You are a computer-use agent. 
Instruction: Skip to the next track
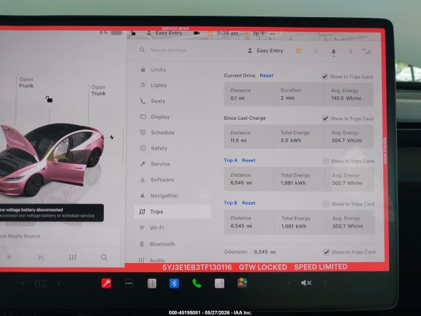tap(41, 257)
